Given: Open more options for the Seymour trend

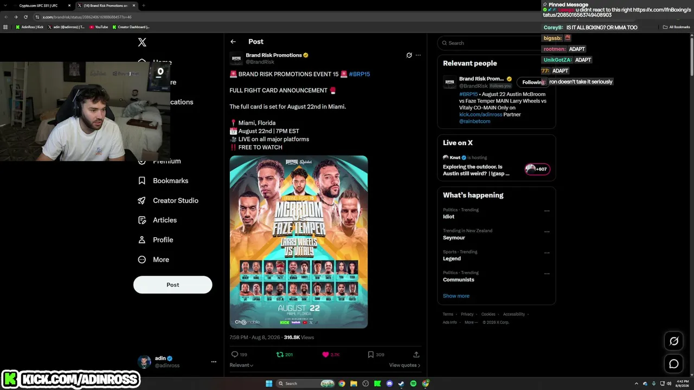Looking at the screenshot, I should point(547,232).
